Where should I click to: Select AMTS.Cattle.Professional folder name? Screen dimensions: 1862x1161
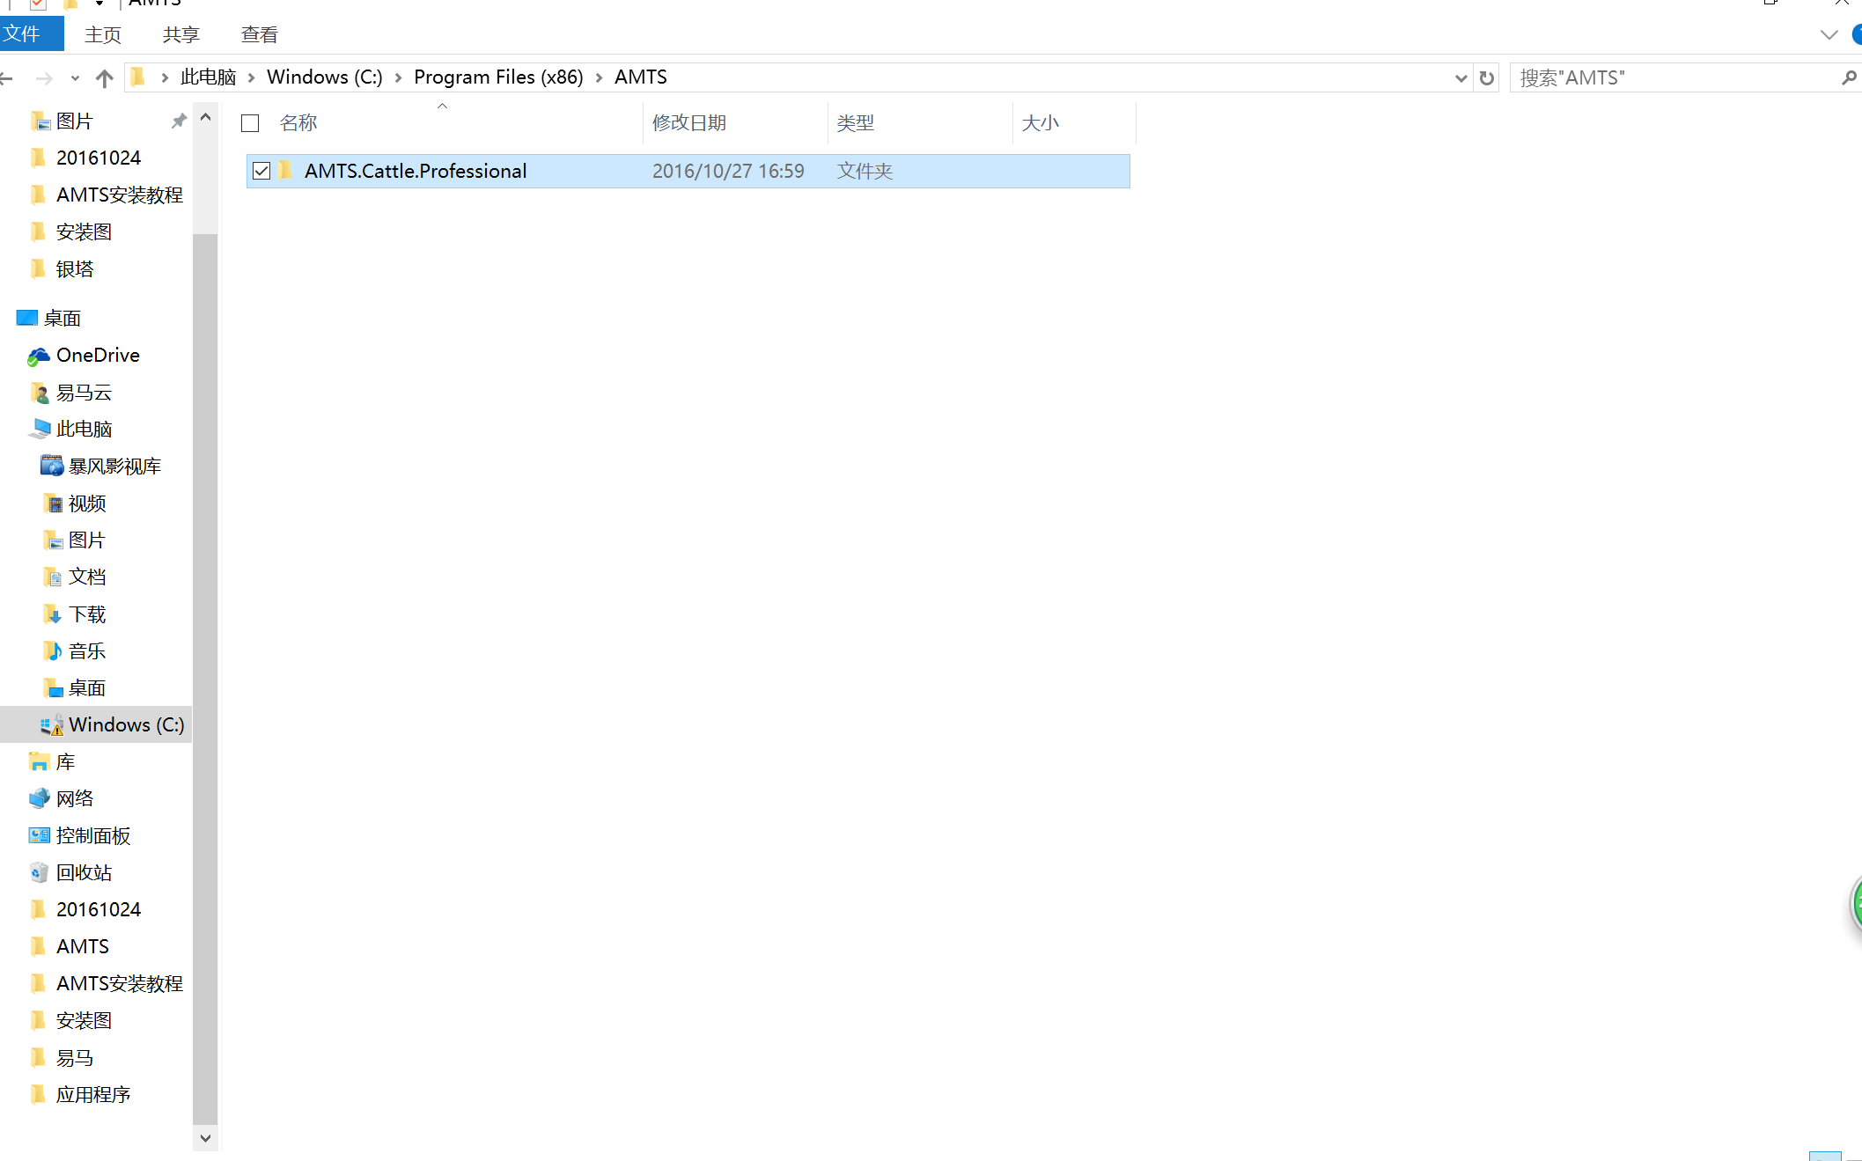pyautogui.click(x=416, y=171)
